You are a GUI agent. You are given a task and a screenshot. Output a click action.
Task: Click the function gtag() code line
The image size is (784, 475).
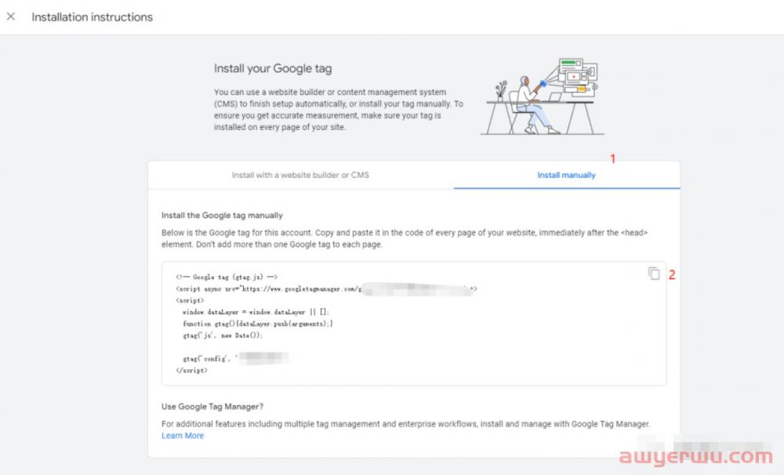(x=258, y=324)
